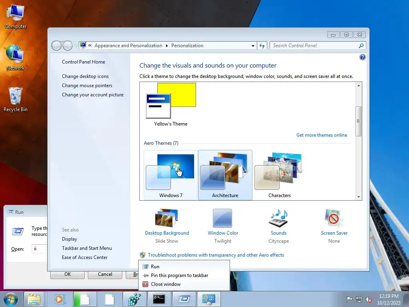409x307 pixels.
Task: Click theme list scroll up arrow
Action: (x=359, y=86)
